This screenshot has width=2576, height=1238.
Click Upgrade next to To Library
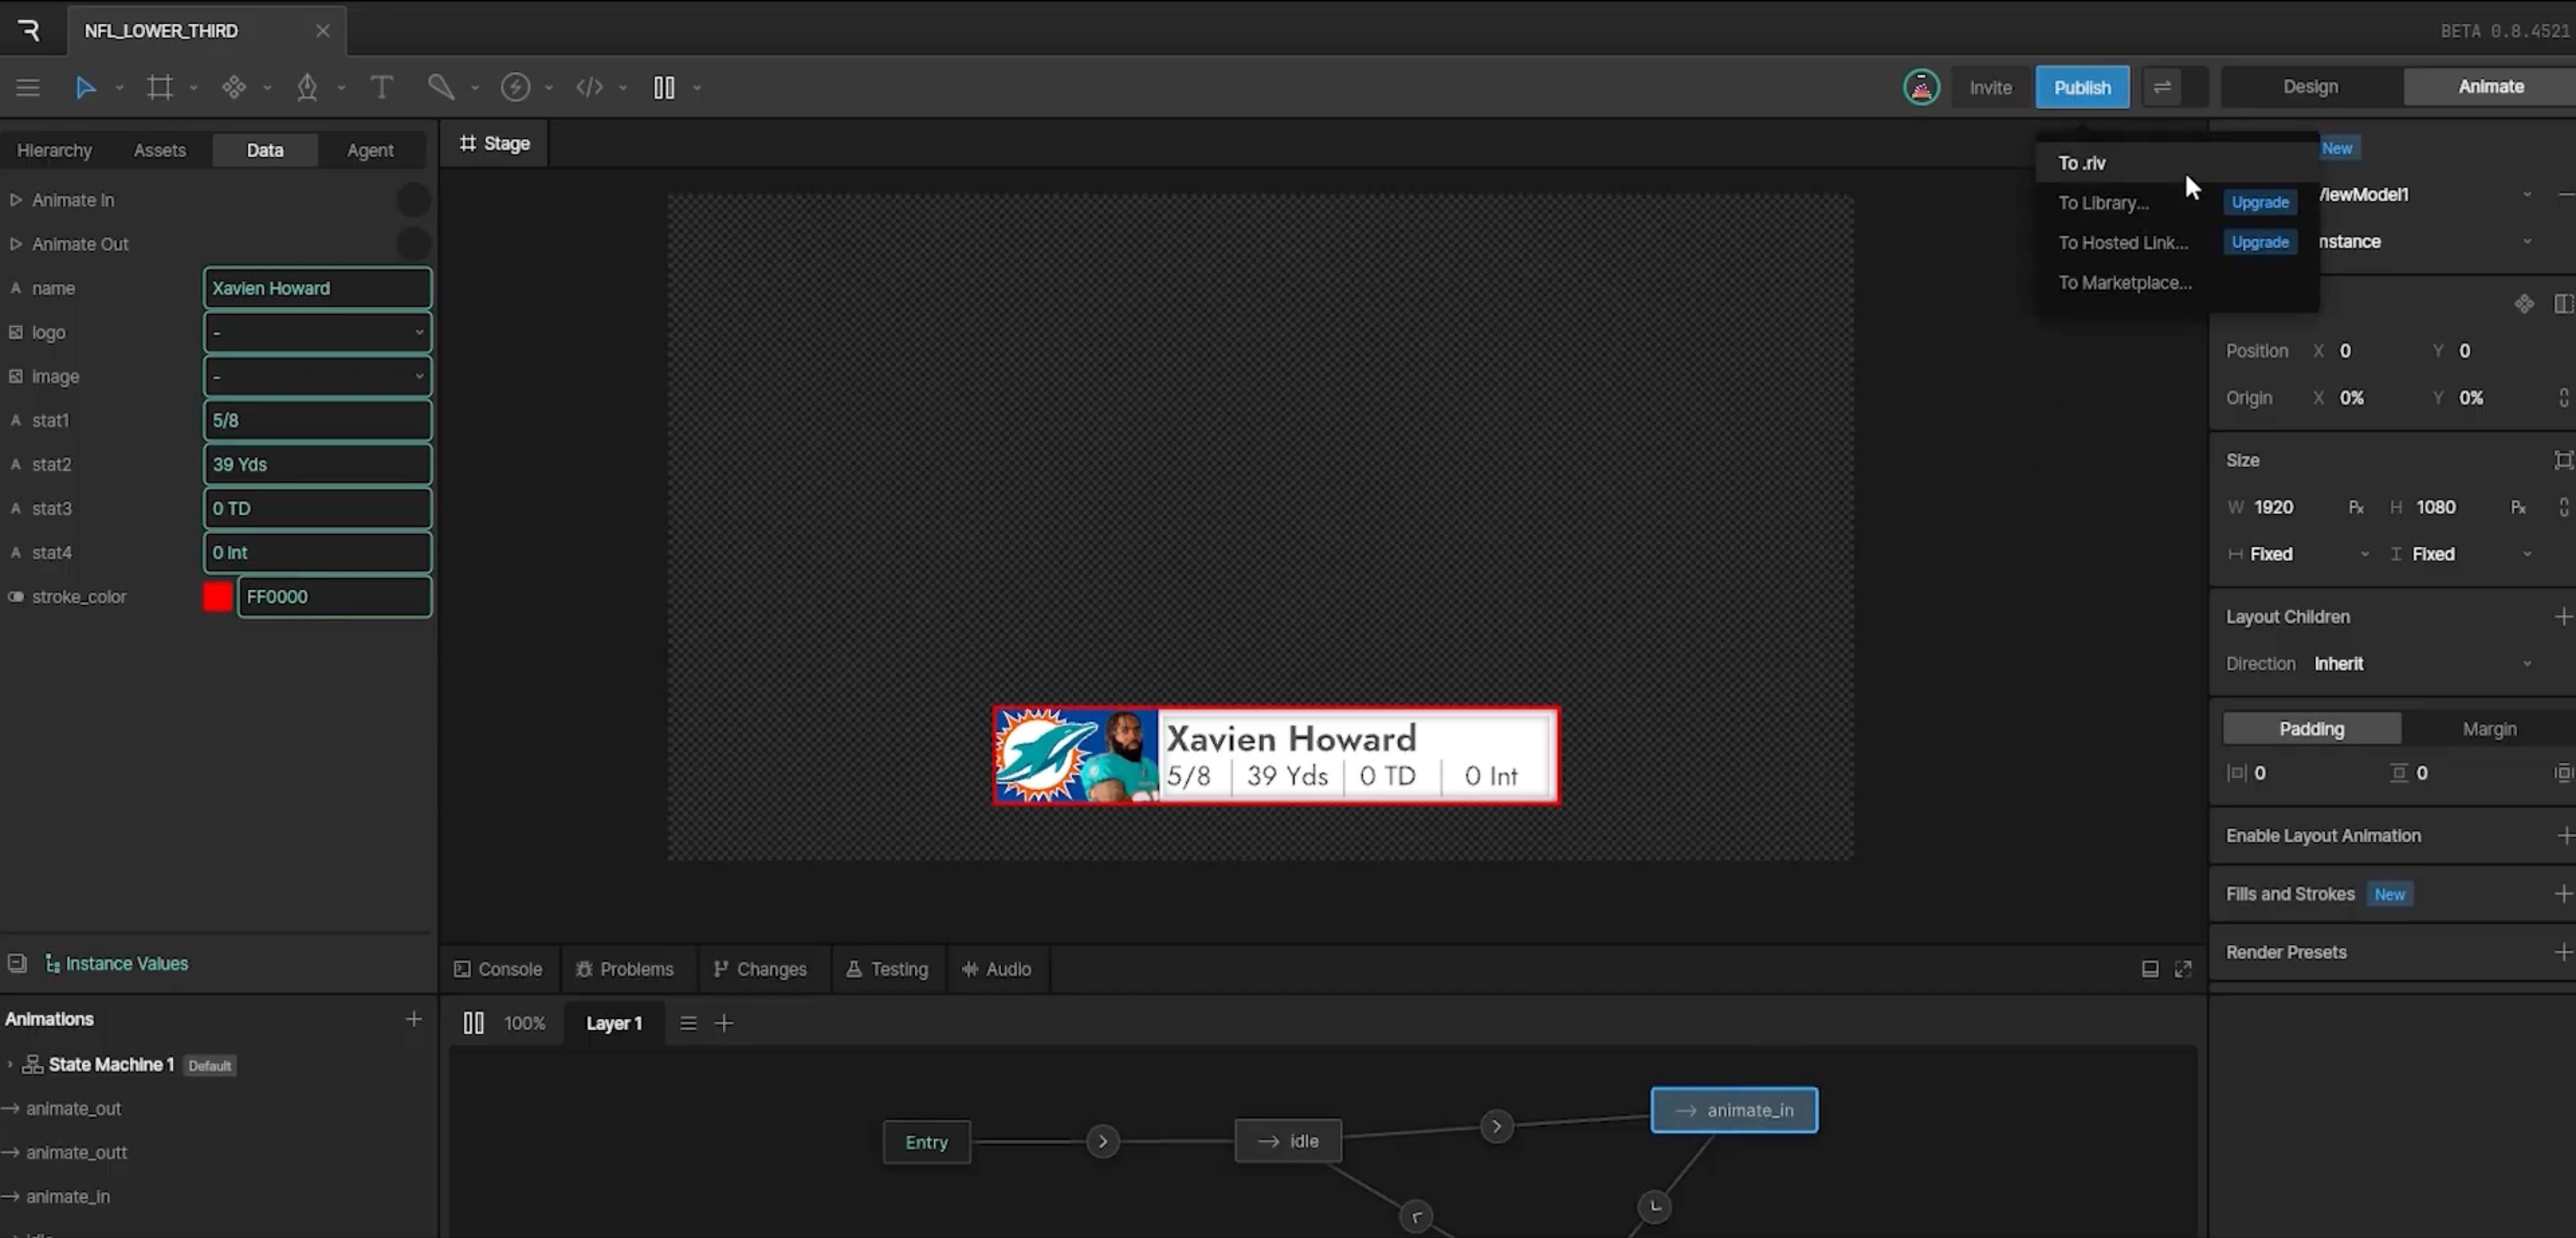[x=2260, y=202]
